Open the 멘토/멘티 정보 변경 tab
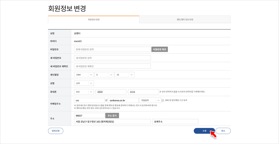Screen dimensions: 279x144 (185, 20)
